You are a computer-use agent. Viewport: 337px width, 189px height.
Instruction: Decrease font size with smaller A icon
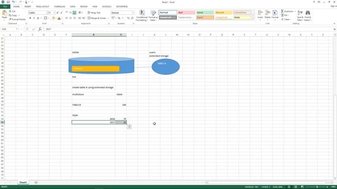(62, 13)
